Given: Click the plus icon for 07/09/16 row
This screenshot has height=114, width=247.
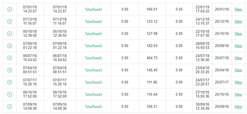Looking at the screenshot, I should click(9, 106).
